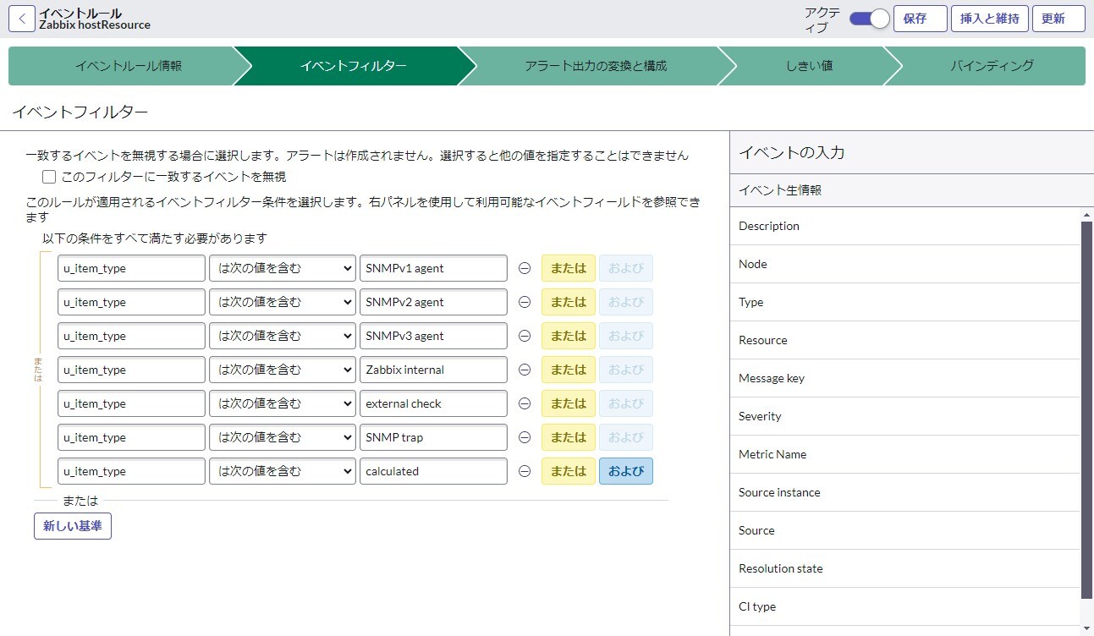This screenshot has height=636, width=1094.
Task: Click the 挿入と維持 button
Action: (x=990, y=19)
